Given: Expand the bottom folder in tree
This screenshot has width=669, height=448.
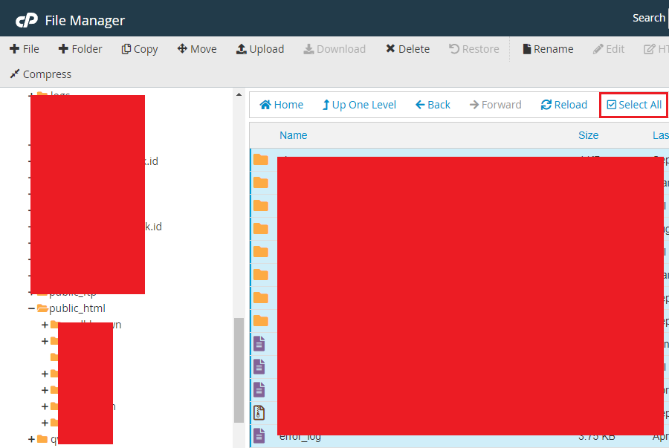Looking at the screenshot, I should (x=32, y=439).
